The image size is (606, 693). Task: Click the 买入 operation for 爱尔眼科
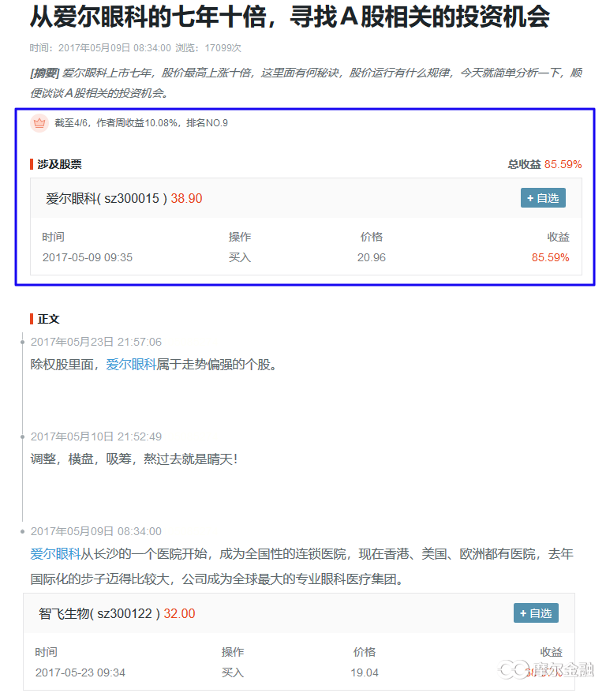click(x=240, y=257)
